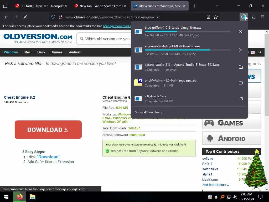This screenshot has height=202, width=269.
Task: Open a new browser tab
Action: point(194,6)
